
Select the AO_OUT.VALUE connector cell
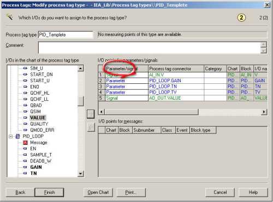[x=176, y=98]
